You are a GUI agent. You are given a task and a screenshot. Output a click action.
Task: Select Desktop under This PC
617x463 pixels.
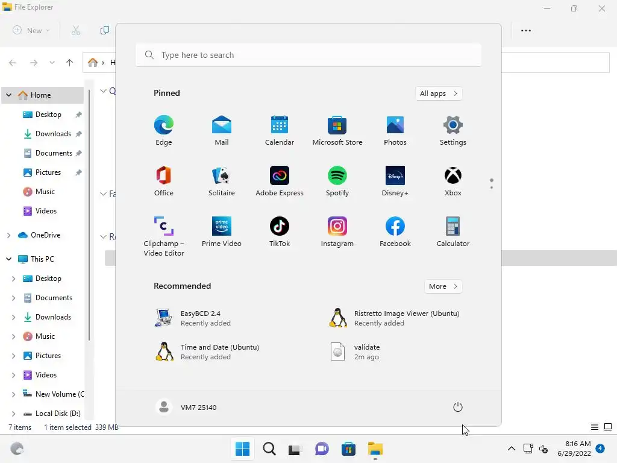pos(43,279)
